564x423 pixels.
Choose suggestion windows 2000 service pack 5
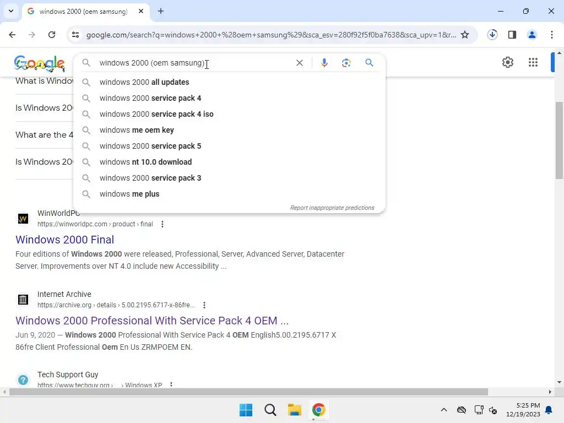coord(229,146)
